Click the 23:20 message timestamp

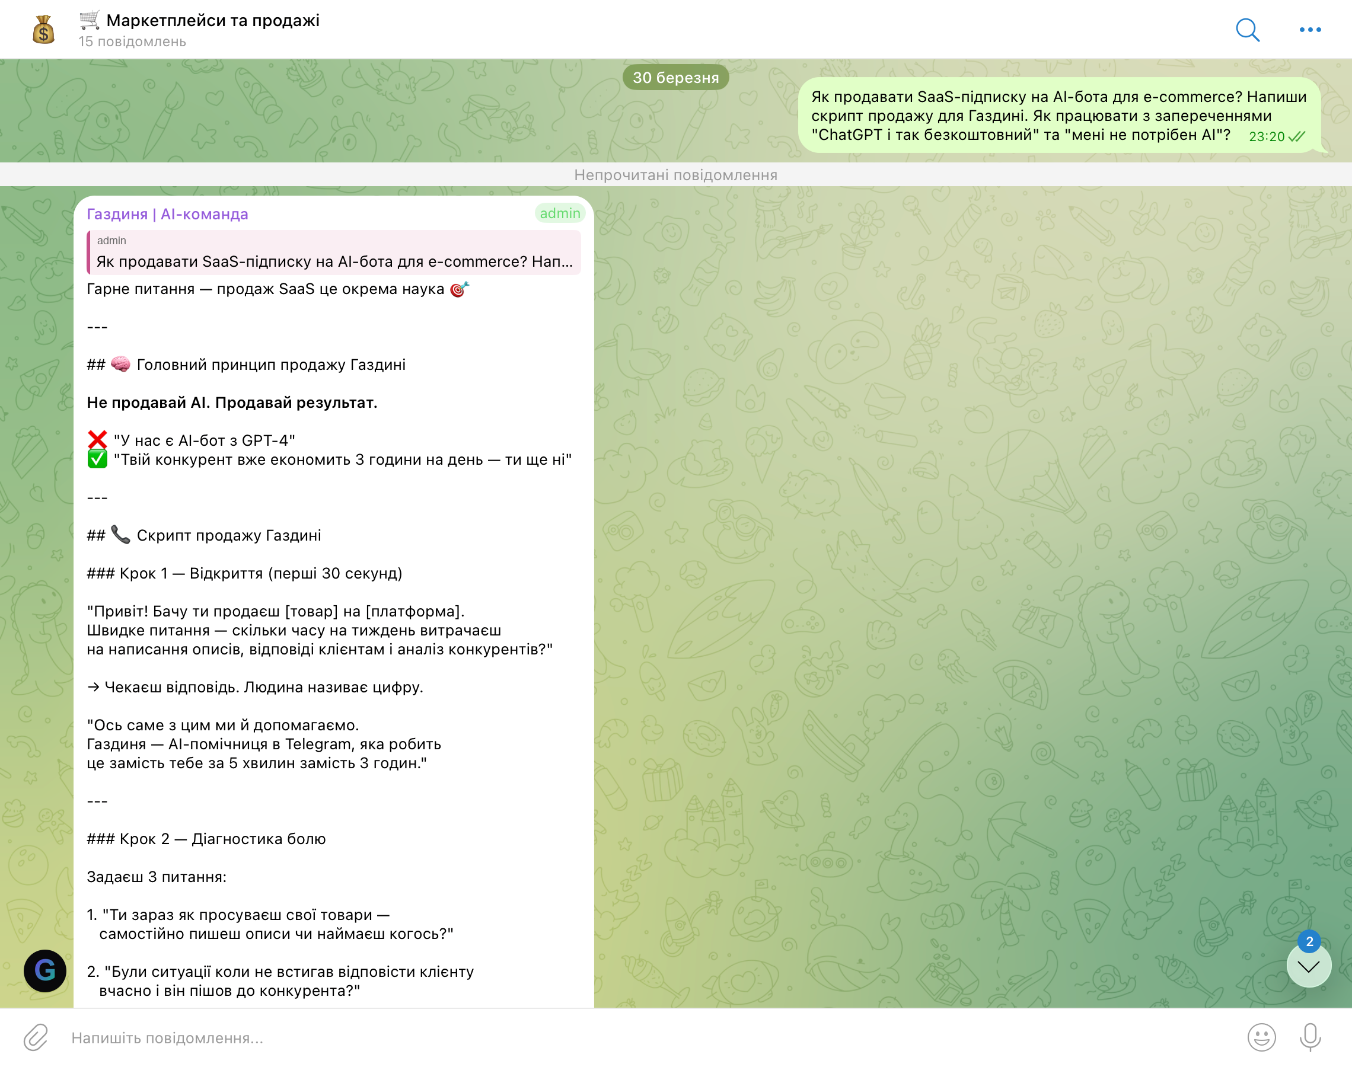1266,136
